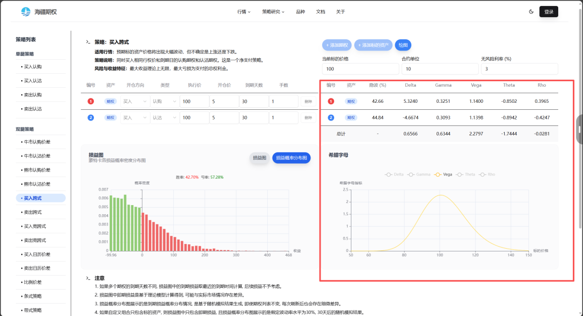This screenshot has width=583, height=316.
Task: Click the blue number 2 badge in the left options table
Action: tap(91, 117)
